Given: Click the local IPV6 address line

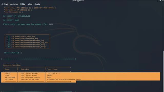Looking at the screenshot, I should (x=30, y=8).
